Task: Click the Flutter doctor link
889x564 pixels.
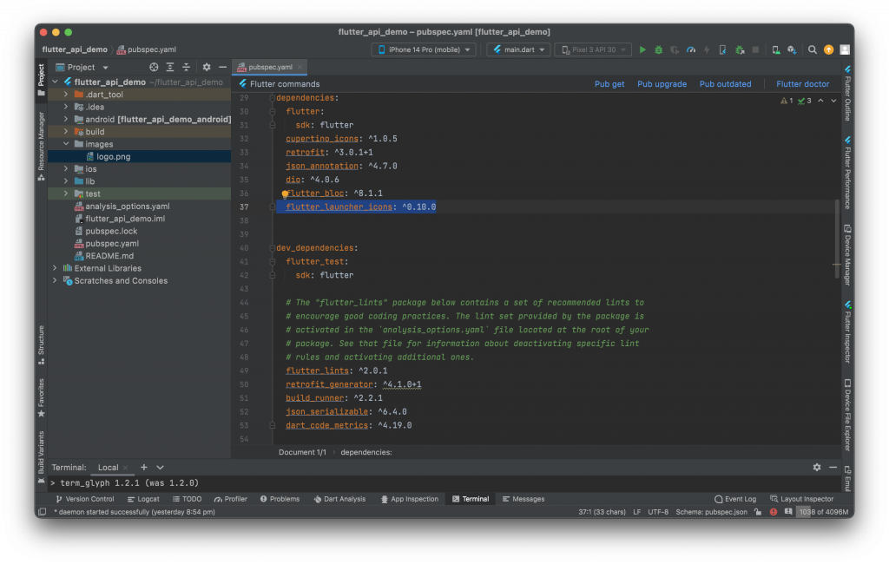Action: [802, 84]
